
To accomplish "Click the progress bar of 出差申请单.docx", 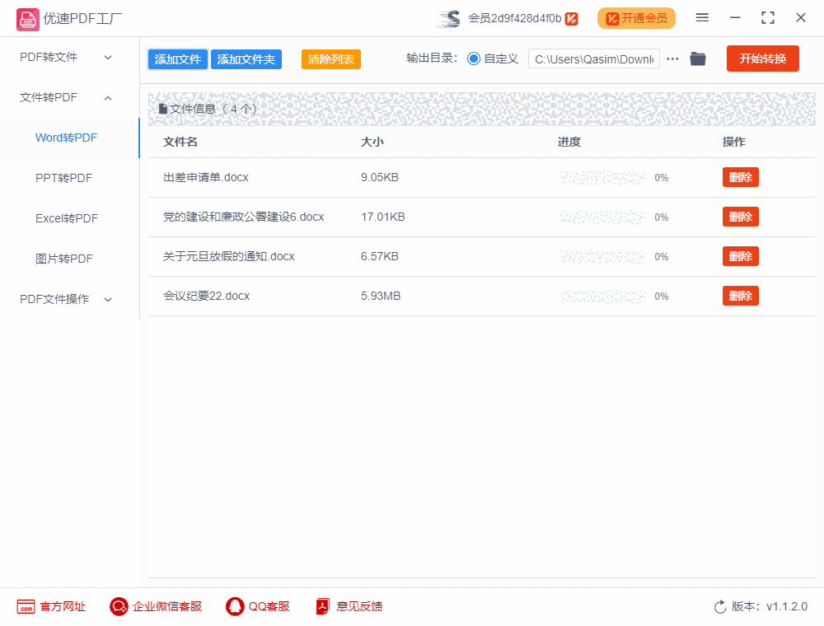I will 603,177.
